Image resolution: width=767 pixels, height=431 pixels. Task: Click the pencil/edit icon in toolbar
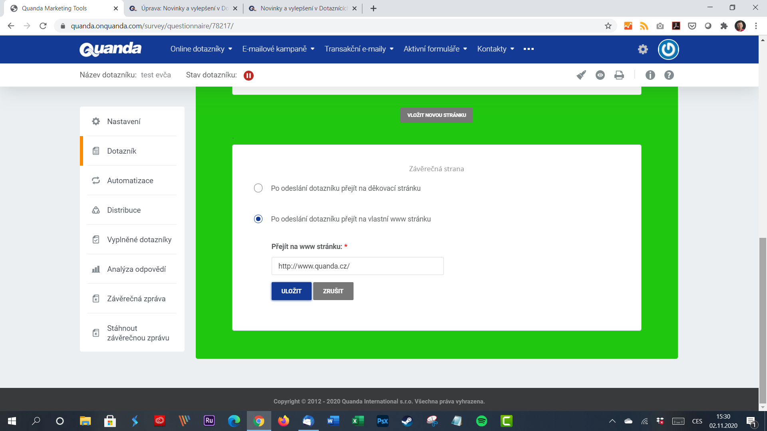(x=580, y=75)
